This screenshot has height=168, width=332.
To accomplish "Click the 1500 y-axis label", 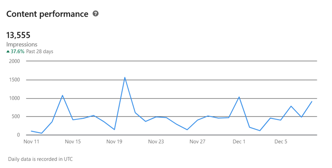I will tap(14, 80).
